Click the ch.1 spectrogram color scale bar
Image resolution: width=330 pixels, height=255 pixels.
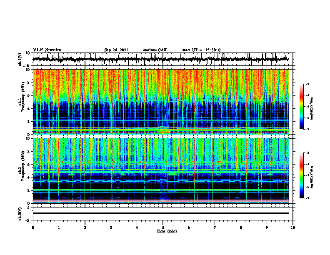(302, 107)
